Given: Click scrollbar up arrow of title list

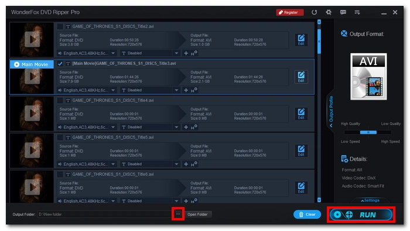Looking at the screenshot, I should [x=319, y=22].
